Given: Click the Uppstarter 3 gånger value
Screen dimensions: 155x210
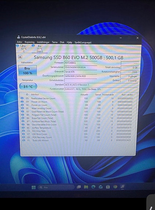Looking at the screenshot, I should [129, 76].
